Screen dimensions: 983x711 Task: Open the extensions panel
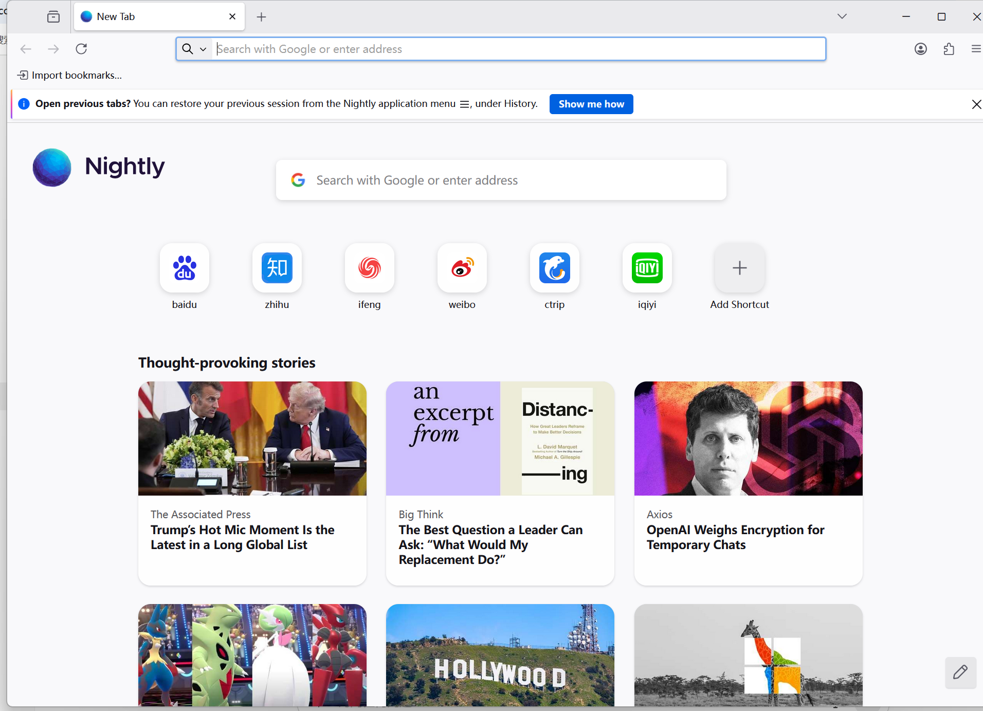(949, 49)
